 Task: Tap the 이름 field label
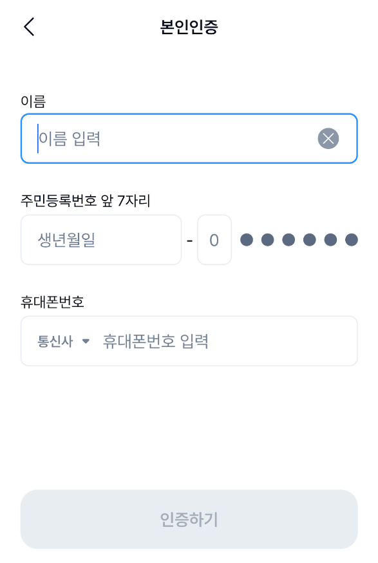tap(33, 102)
